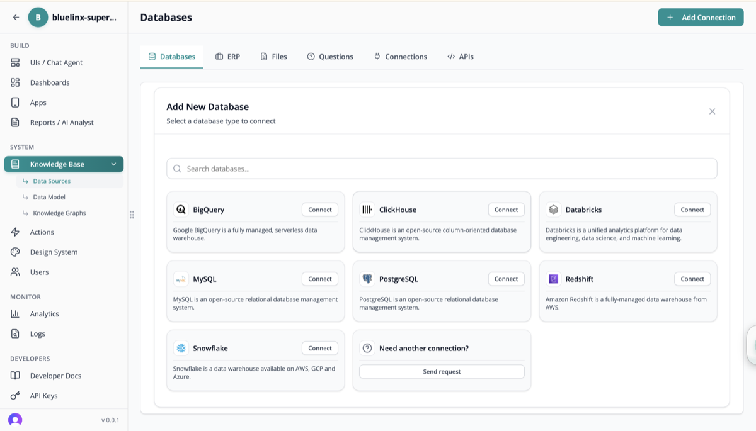Connect to BigQuery

tap(320, 210)
